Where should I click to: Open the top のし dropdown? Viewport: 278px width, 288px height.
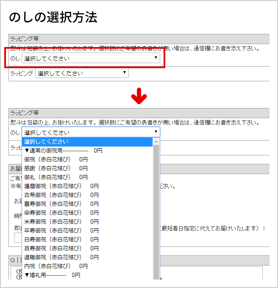click(91, 58)
